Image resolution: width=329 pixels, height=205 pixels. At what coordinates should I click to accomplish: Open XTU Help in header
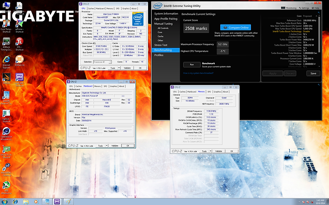315,8
